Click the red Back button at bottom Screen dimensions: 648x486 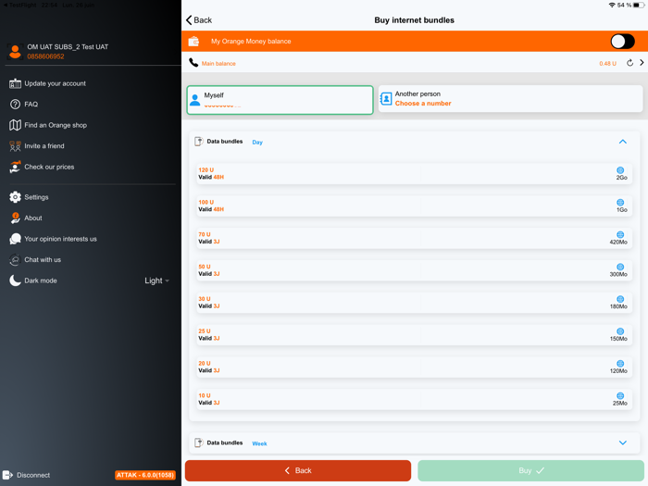coord(298,470)
